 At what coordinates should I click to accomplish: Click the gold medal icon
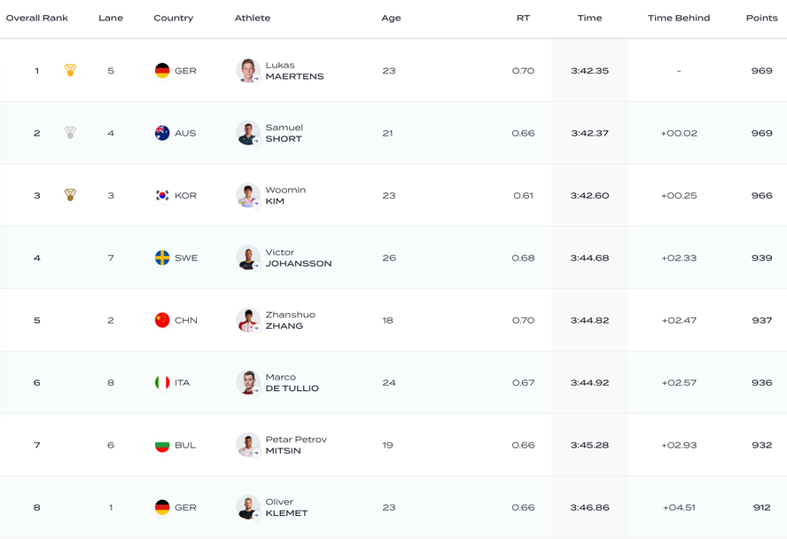(x=70, y=71)
